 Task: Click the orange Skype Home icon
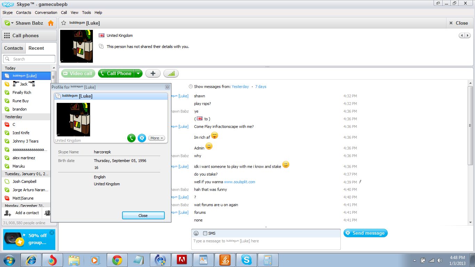[51, 23]
